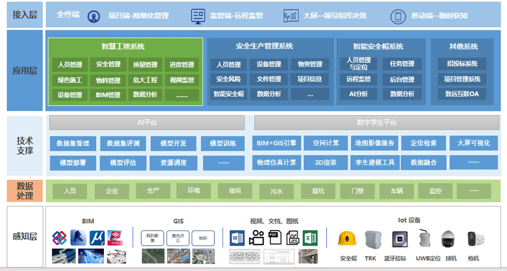Click the AI分析 box
Viewport: 507px width, 271px height.
coord(359,94)
